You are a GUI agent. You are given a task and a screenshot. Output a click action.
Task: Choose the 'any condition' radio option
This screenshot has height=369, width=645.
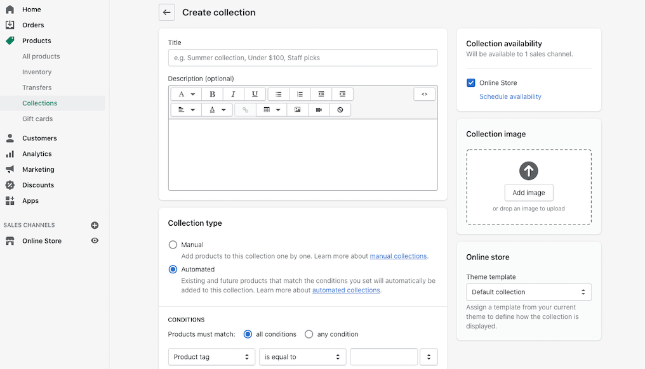click(x=309, y=334)
